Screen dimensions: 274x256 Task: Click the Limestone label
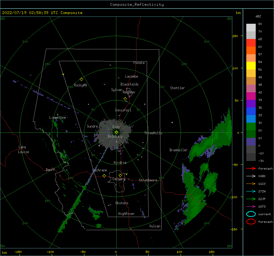pyautogui.click(x=58, y=117)
